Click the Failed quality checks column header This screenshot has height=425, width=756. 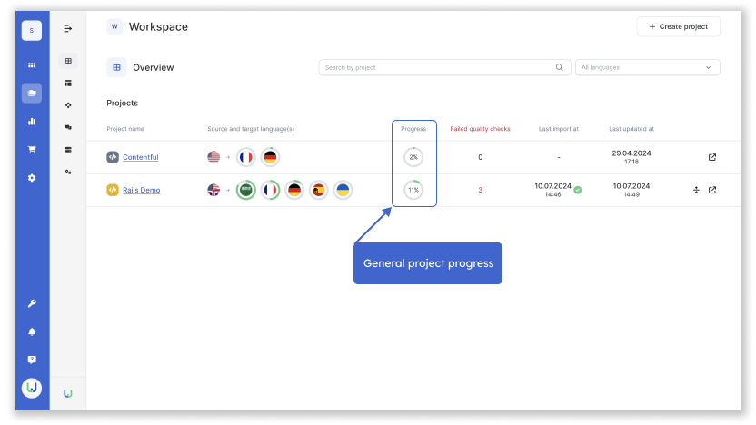480,129
